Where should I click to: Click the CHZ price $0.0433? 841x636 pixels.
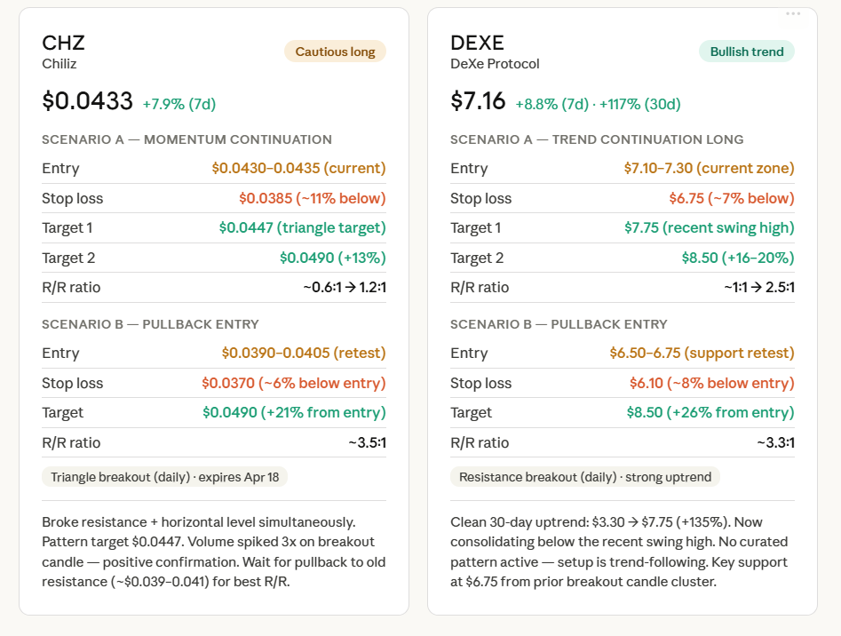click(x=87, y=101)
